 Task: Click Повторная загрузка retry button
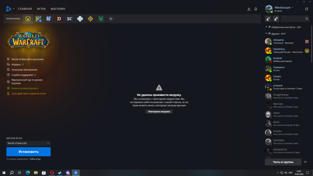(159, 112)
